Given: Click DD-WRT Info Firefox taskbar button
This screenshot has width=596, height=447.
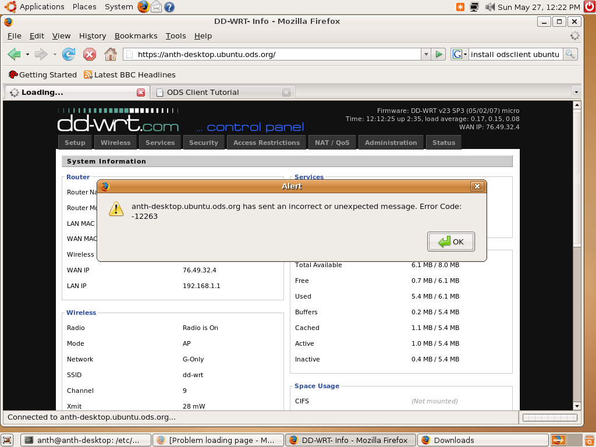Looking at the screenshot, I should [350, 440].
